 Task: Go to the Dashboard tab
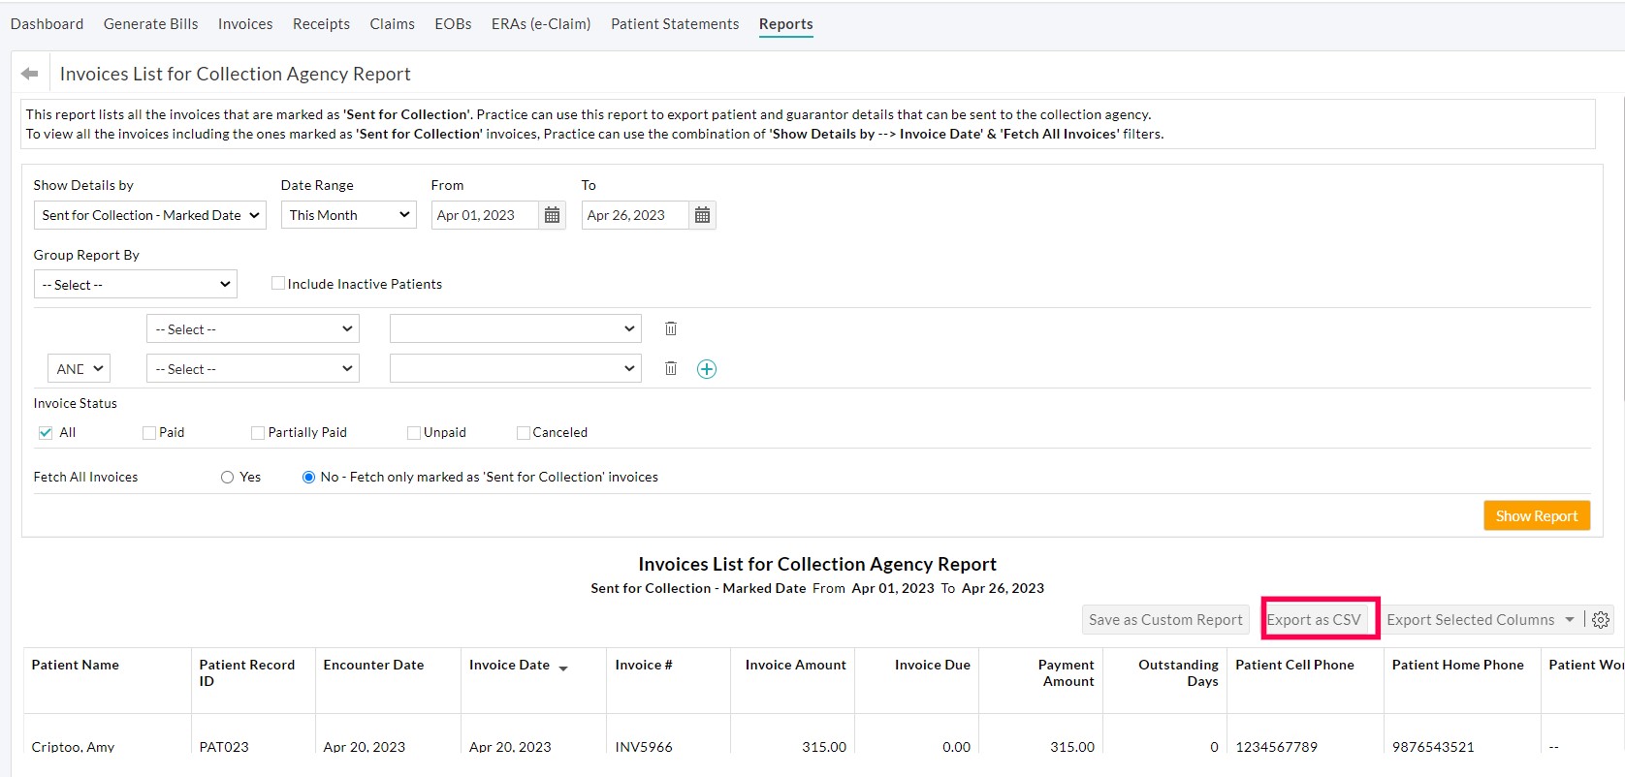click(47, 24)
